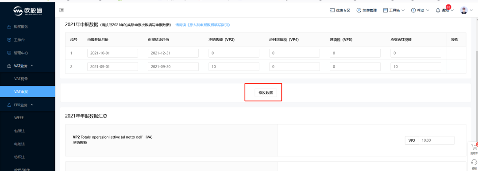Click the 进项税 (VP5) column header
This screenshot has width=478, height=171.
click(x=341, y=40)
